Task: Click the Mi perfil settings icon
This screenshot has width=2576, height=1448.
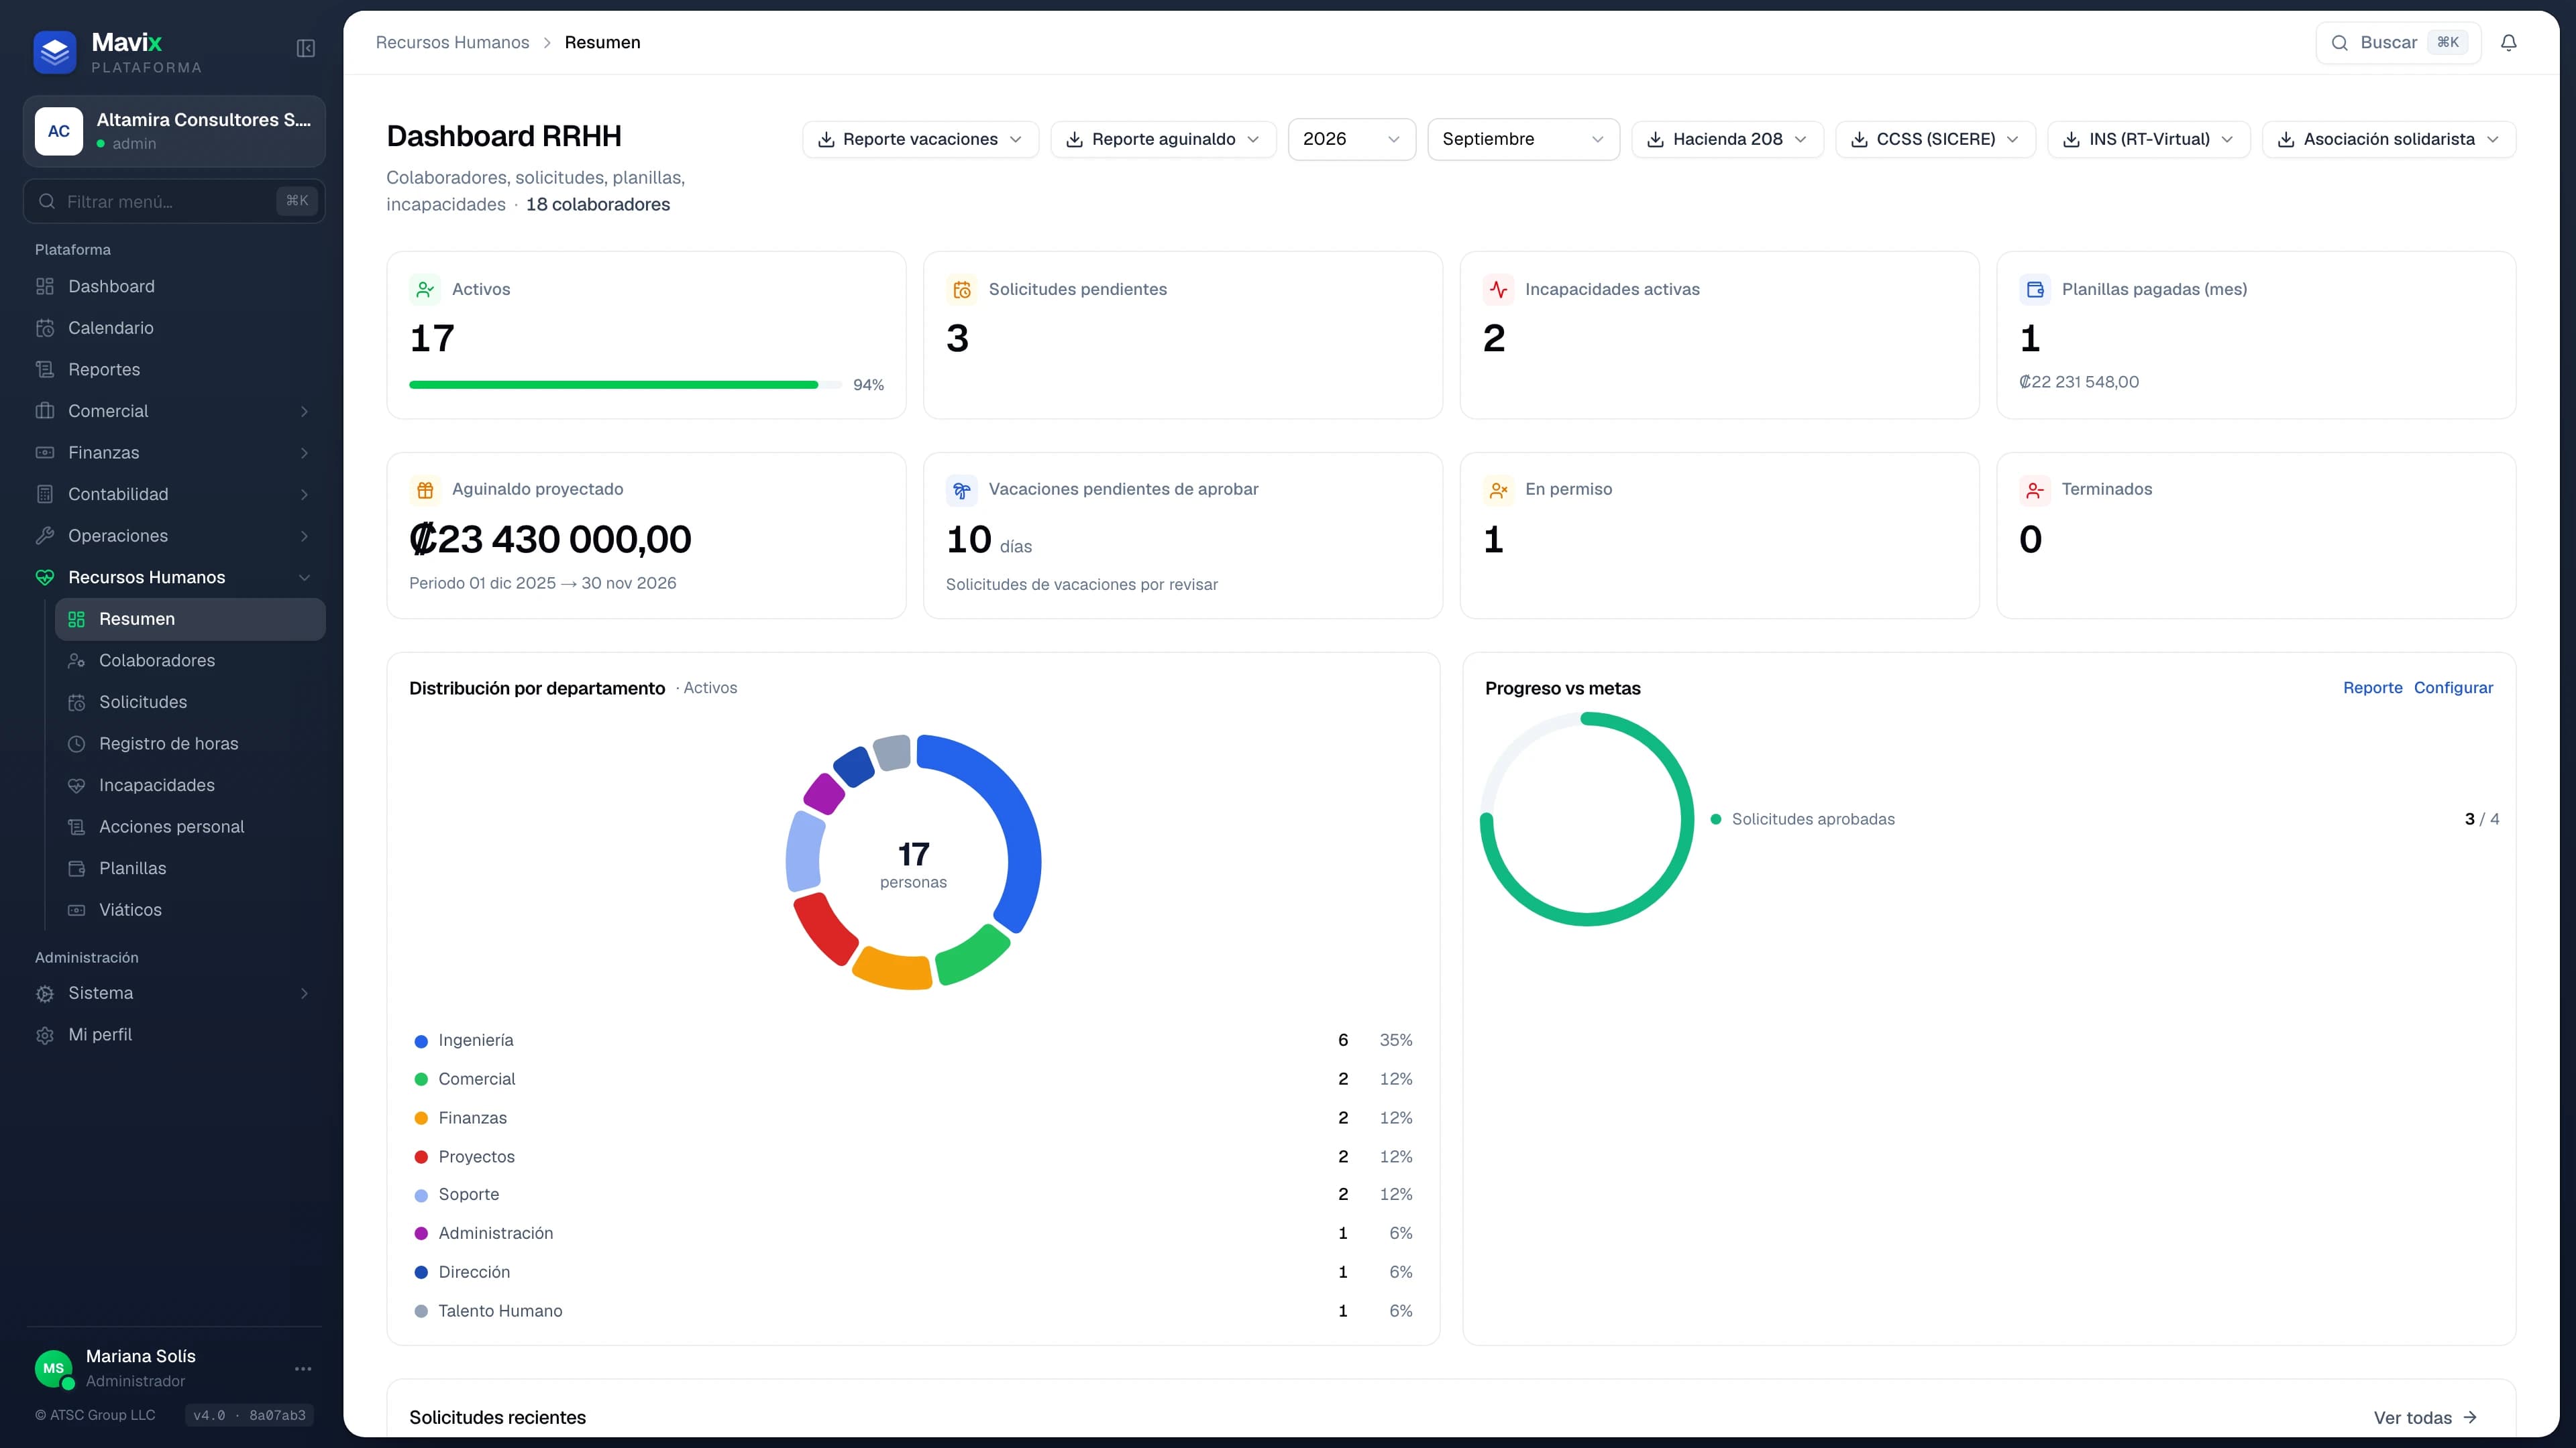Action: (x=45, y=1035)
